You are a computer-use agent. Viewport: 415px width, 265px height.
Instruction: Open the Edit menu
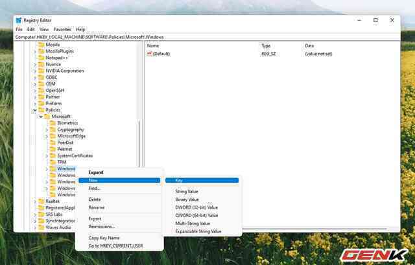[31, 29]
